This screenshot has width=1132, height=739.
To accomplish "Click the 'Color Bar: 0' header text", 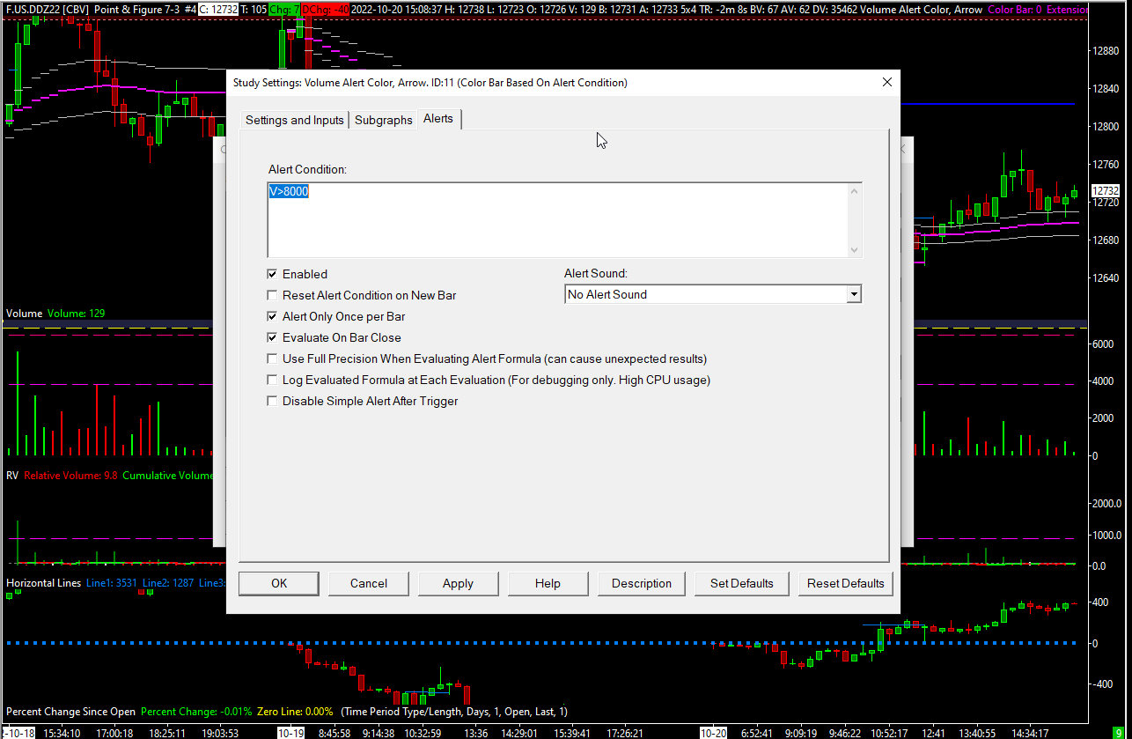I will tap(1016, 10).
